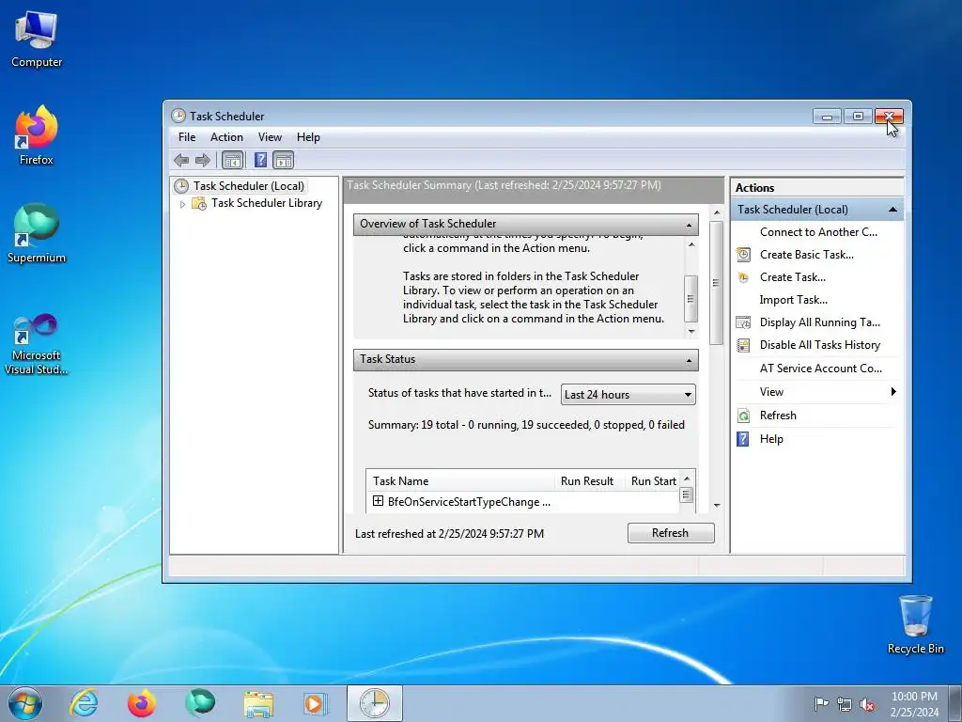Viewport: 962px width, 722px height.
Task: Click the Back arrow in the toolbar
Action: click(181, 161)
